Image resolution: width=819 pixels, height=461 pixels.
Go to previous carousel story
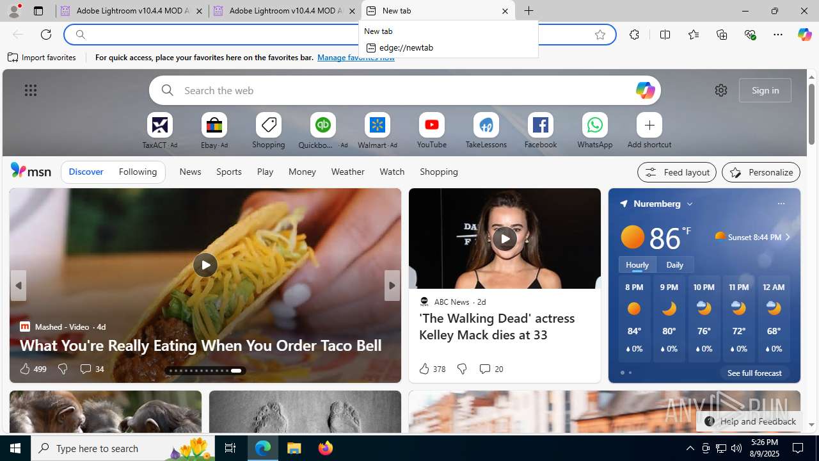click(x=18, y=286)
